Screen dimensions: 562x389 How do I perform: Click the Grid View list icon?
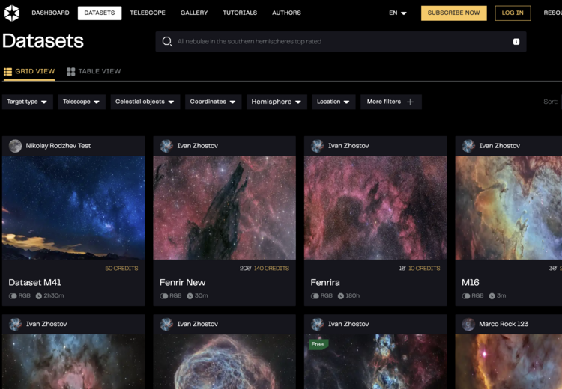pyautogui.click(x=8, y=72)
